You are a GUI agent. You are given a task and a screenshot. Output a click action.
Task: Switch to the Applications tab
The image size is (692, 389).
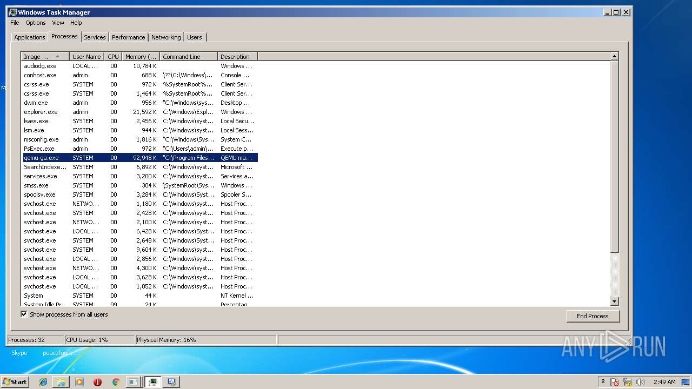pos(29,37)
